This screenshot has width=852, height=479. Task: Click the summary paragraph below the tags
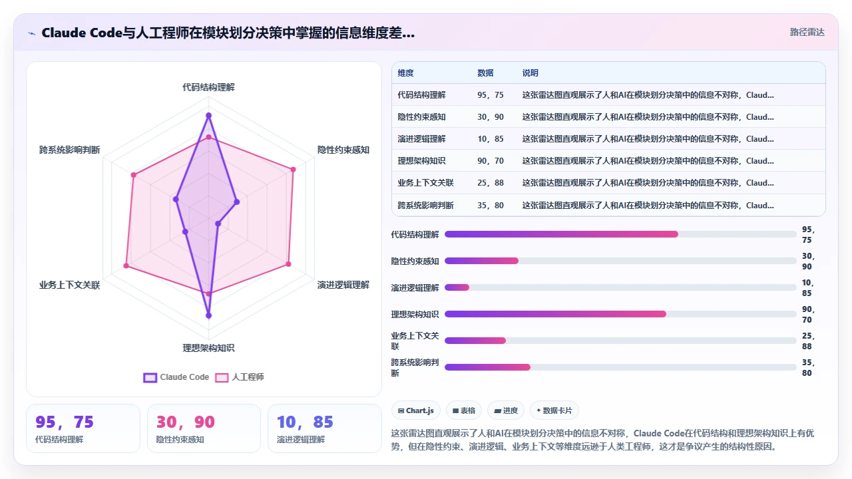coord(602,440)
